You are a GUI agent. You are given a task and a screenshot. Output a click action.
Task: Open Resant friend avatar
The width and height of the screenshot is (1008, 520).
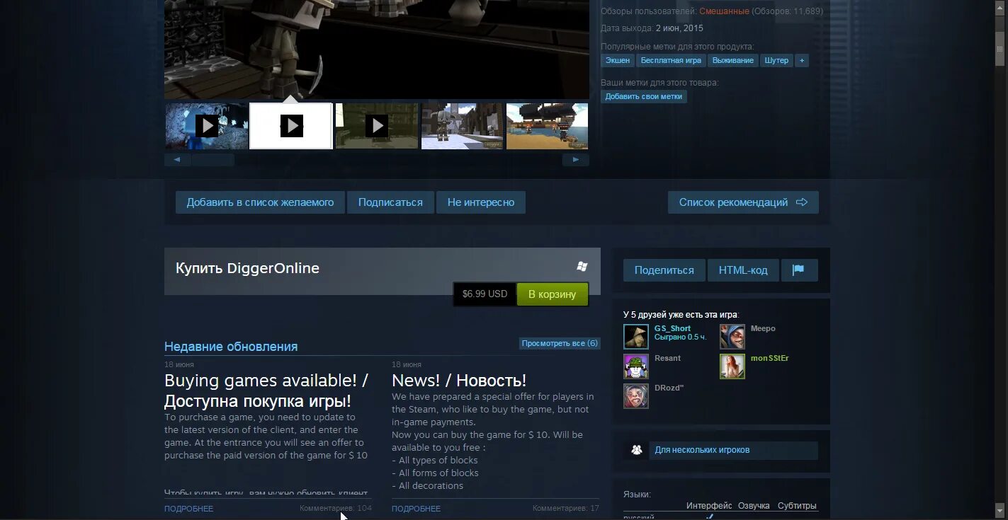click(636, 366)
